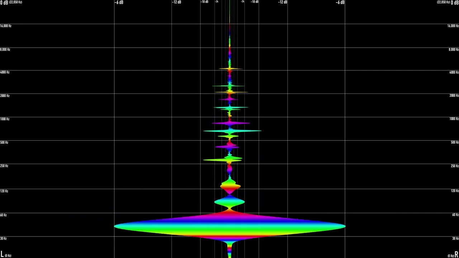Click the right tip of the large bass lobe
459x258 pixels.
click(x=345, y=226)
